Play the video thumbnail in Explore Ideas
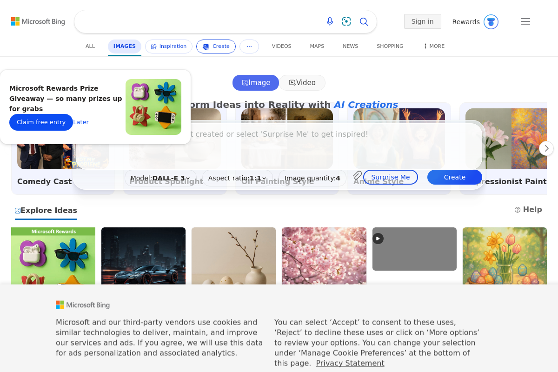The height and width of the screenshot is (372, 558). pyautogui.click(x=378, y=239)
